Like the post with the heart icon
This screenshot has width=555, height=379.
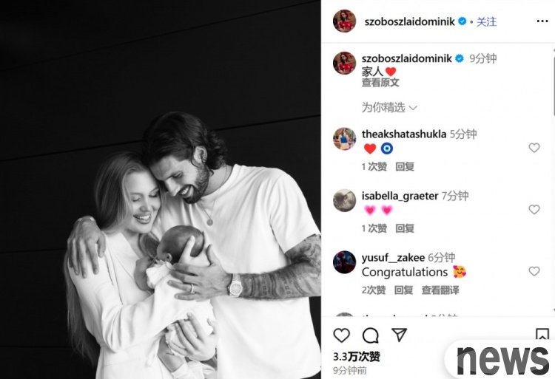point(342,335)
